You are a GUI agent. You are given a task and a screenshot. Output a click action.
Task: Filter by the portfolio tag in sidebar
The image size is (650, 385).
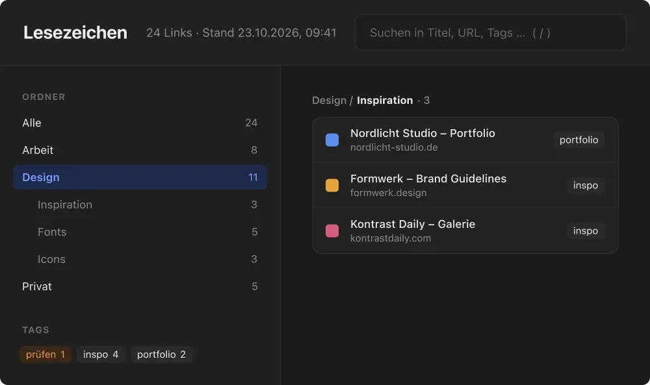coord(162,354)
